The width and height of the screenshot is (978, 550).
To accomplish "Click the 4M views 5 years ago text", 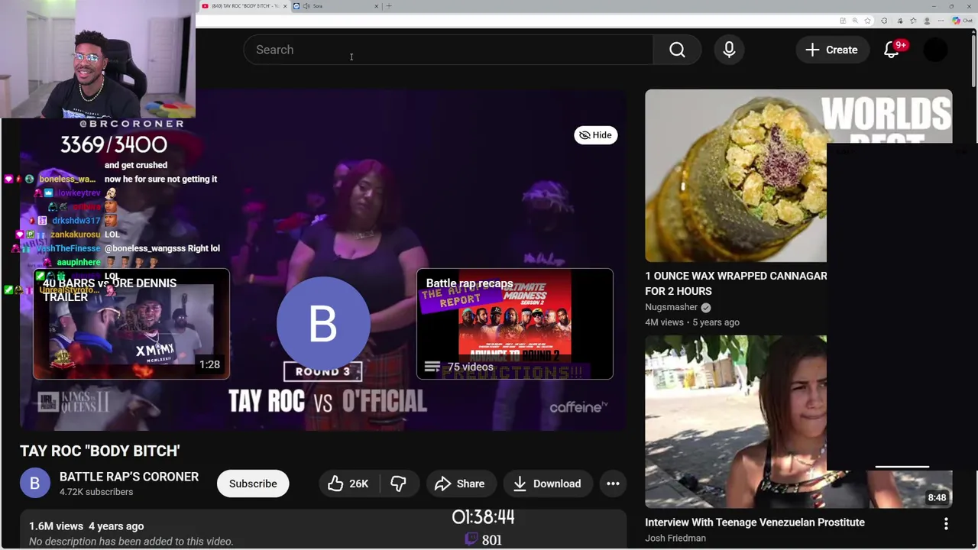I will 692,322.
